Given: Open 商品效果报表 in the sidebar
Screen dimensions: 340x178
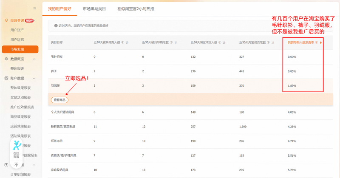Looking at the screenshot, I should 20,117.
